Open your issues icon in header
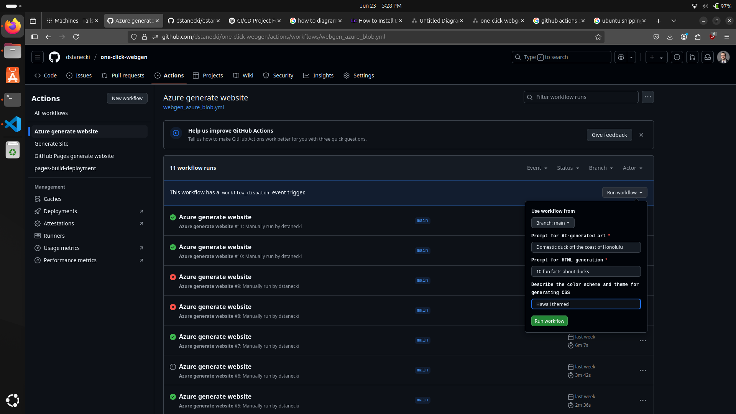 pos(677,57)
